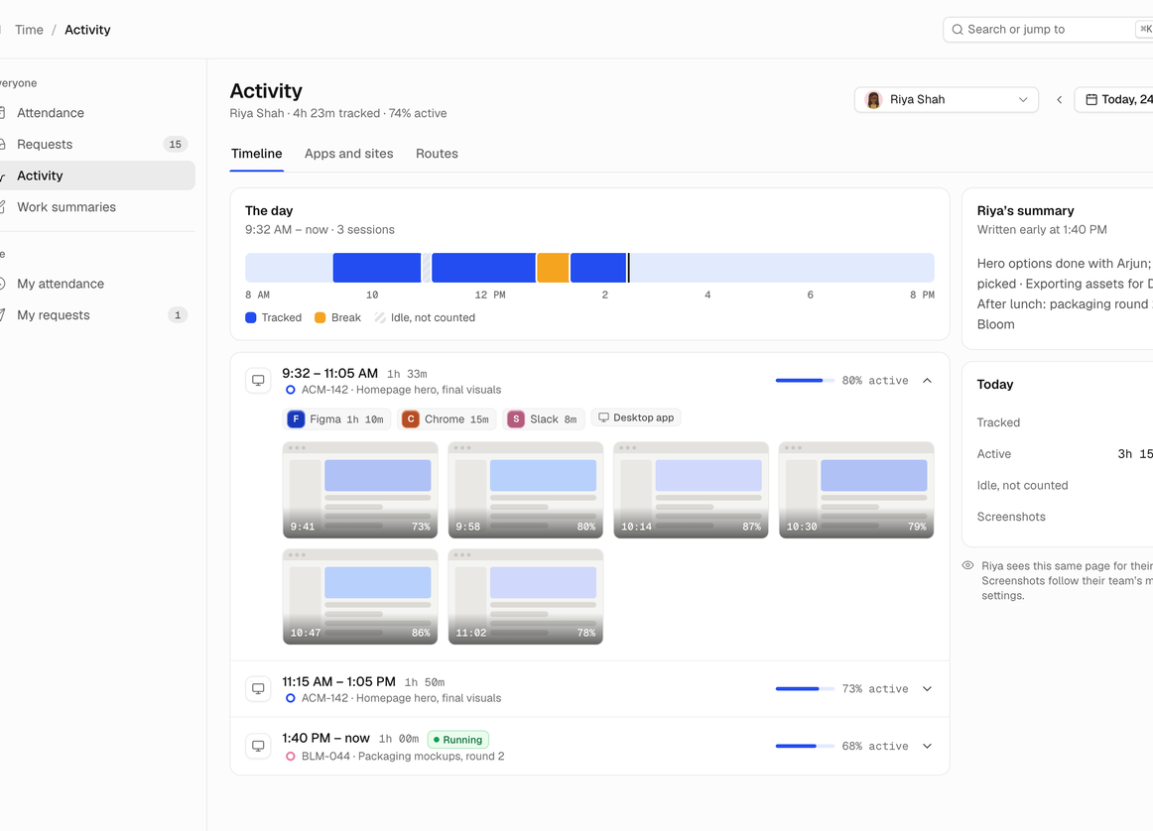Open the 10:30 screenshot thumbnail
1153x831 pixels.
click(x=856, y=490)
